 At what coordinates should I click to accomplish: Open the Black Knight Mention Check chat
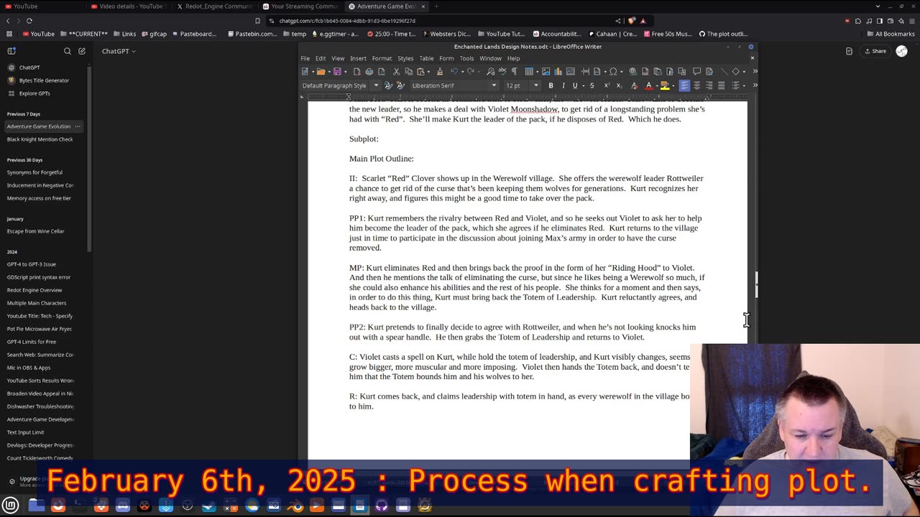pos(40,139)
